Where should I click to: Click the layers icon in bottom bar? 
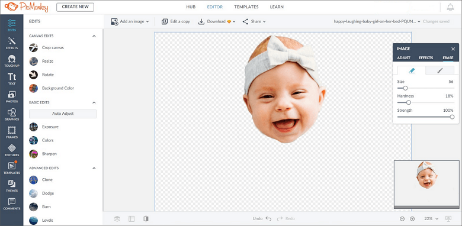pyautogui.click(x=117, y=219)
